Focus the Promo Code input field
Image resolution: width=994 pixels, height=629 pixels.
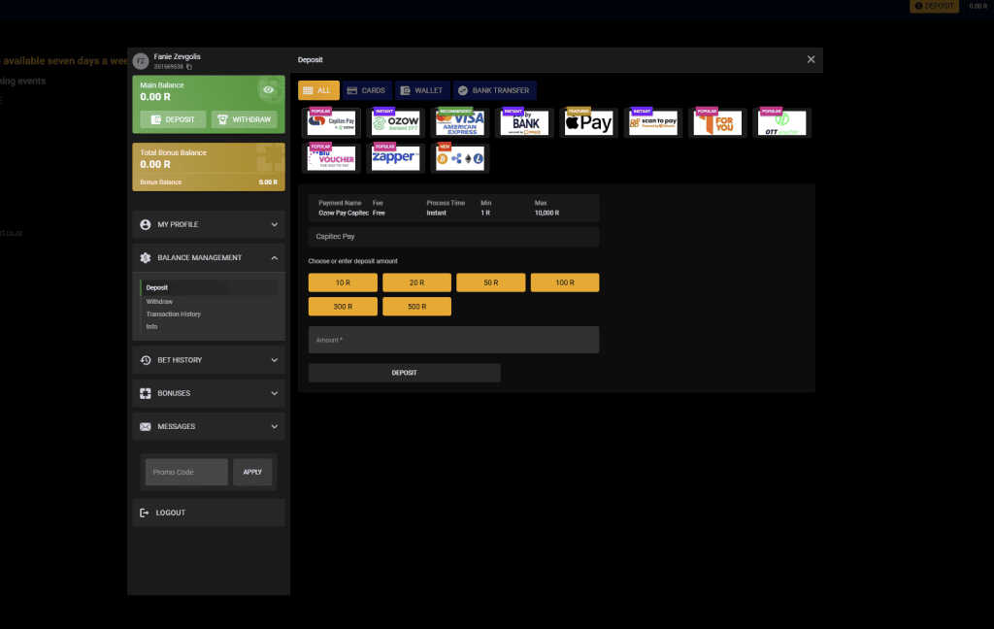pyautogui.click(x=186, y=472)
